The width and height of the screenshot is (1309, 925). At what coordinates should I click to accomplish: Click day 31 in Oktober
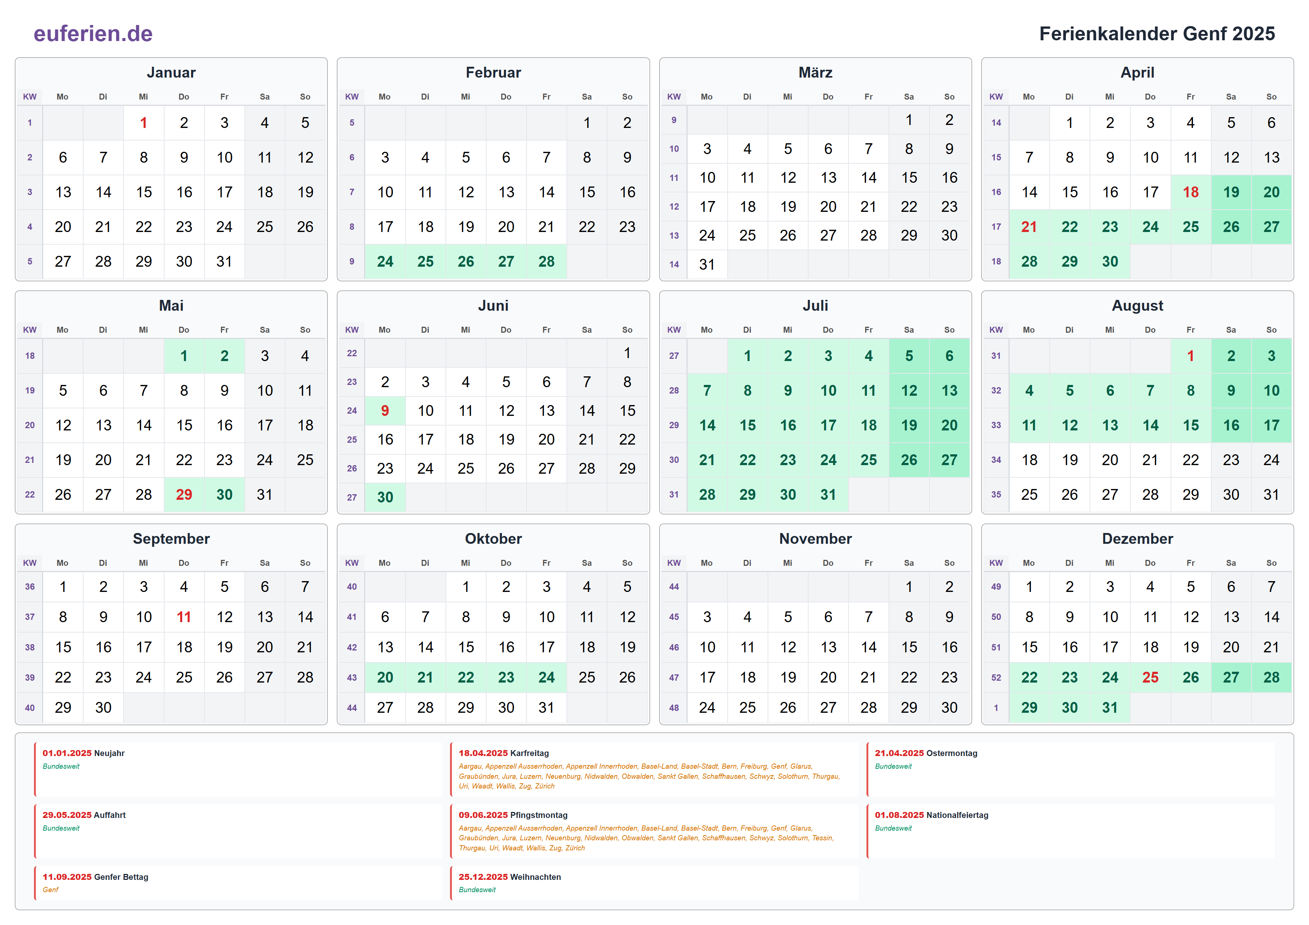tap(546, 708)
